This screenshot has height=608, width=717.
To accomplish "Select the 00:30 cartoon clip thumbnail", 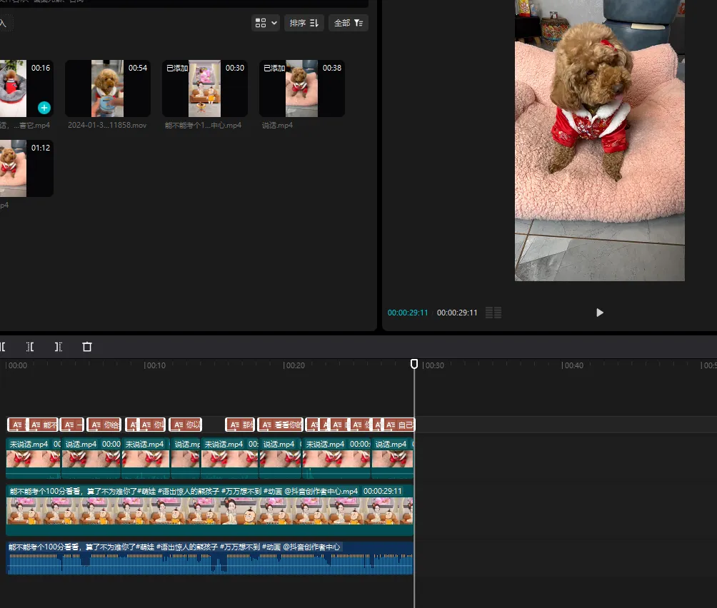I will [x=204, y=88].
